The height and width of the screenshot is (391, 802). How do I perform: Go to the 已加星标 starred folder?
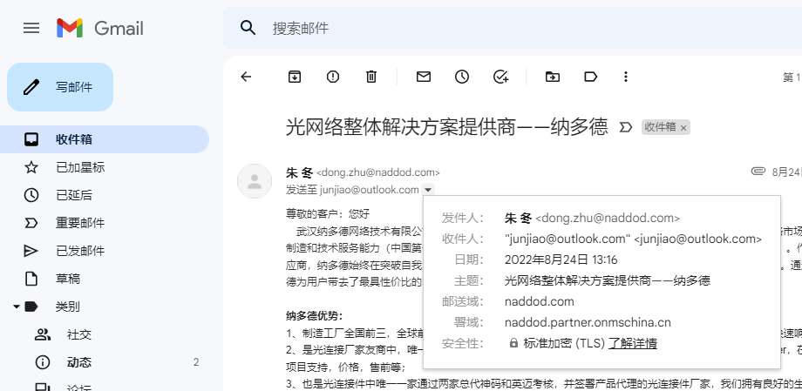(x=80, y=167)
